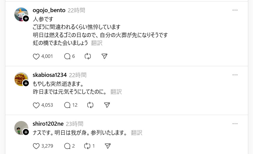
Task: Repost skabiosa1234's post
Action: click(x=90, y=105)
